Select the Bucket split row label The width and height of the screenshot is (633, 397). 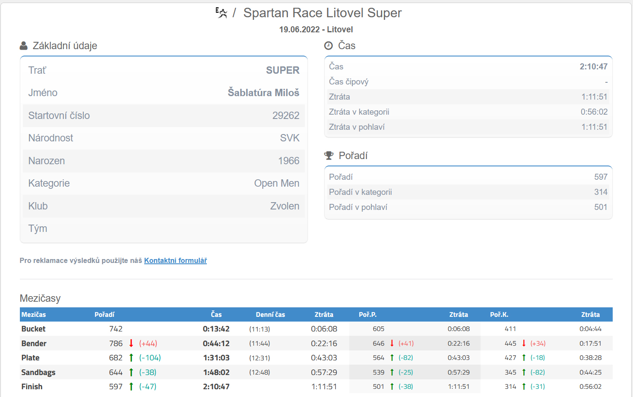coord(33,329)
